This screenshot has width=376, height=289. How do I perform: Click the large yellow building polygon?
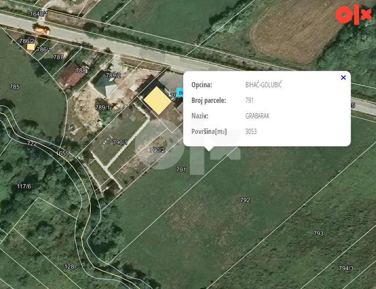tap(158, 101)
